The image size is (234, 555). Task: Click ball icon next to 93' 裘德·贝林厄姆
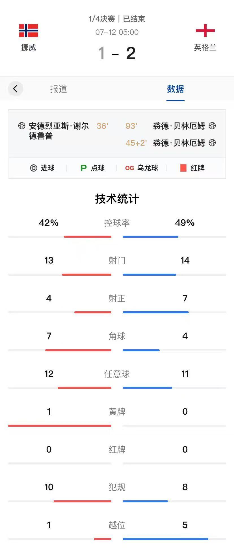pyautogui.click(x=212, y=126)
